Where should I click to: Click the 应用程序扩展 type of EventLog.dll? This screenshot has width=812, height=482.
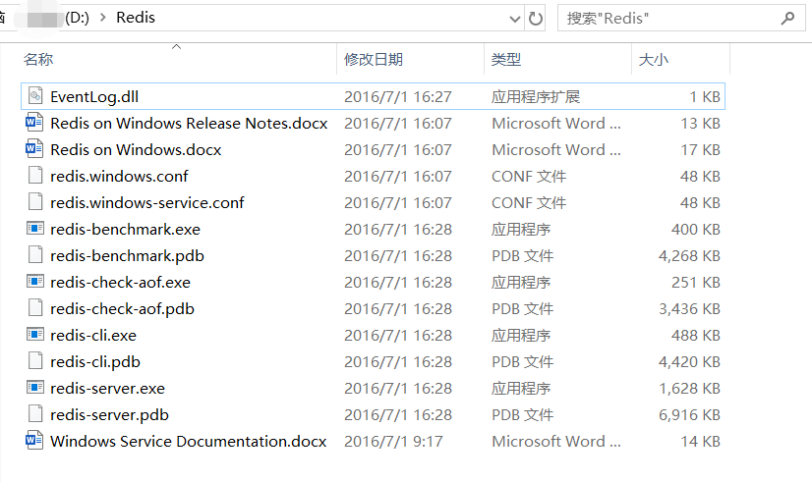536,97
